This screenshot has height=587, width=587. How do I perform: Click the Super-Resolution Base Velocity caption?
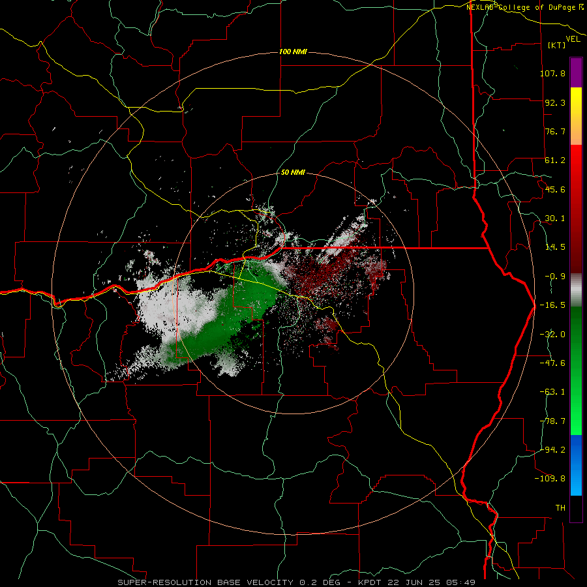[x=297, y=582]
